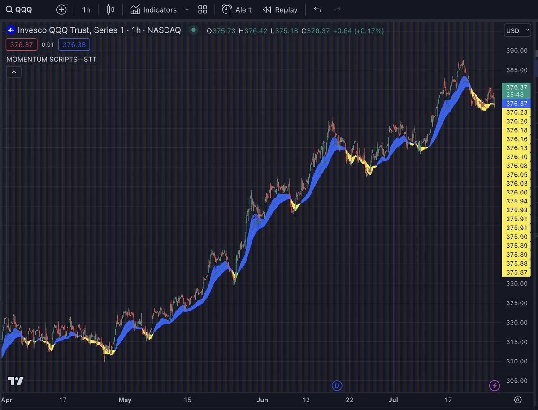Image resolution: width=538 pixels, height=410 pixels.
Task: Start bar Replay mode
Action: coord(280,9)
